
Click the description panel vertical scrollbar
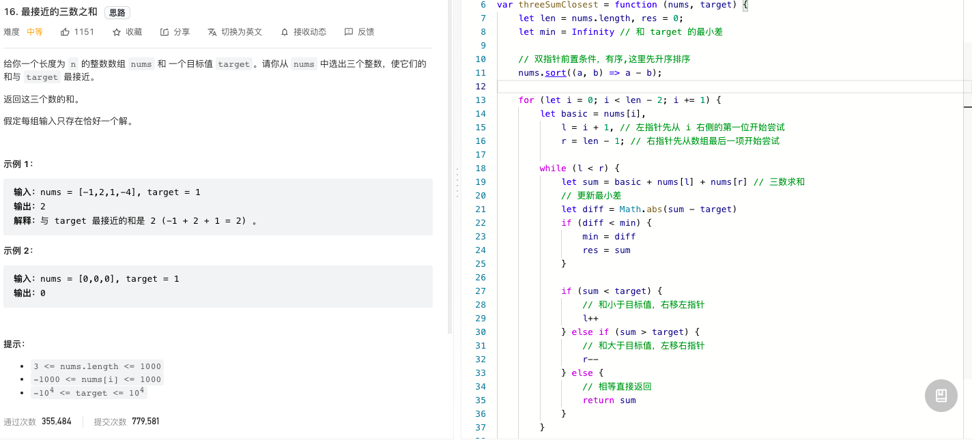click(x=450, y=167)
